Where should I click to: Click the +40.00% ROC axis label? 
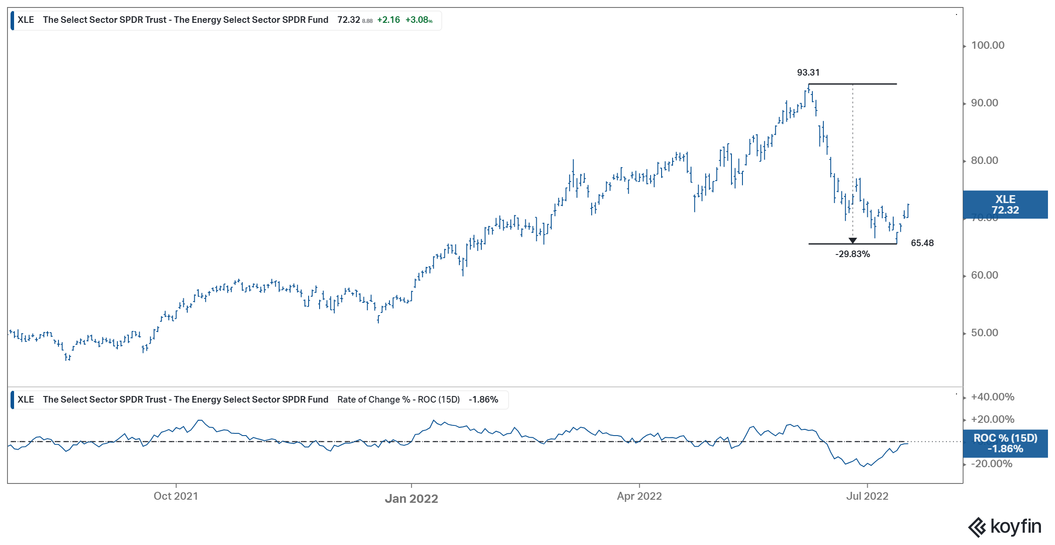click(x=993, y=397)
